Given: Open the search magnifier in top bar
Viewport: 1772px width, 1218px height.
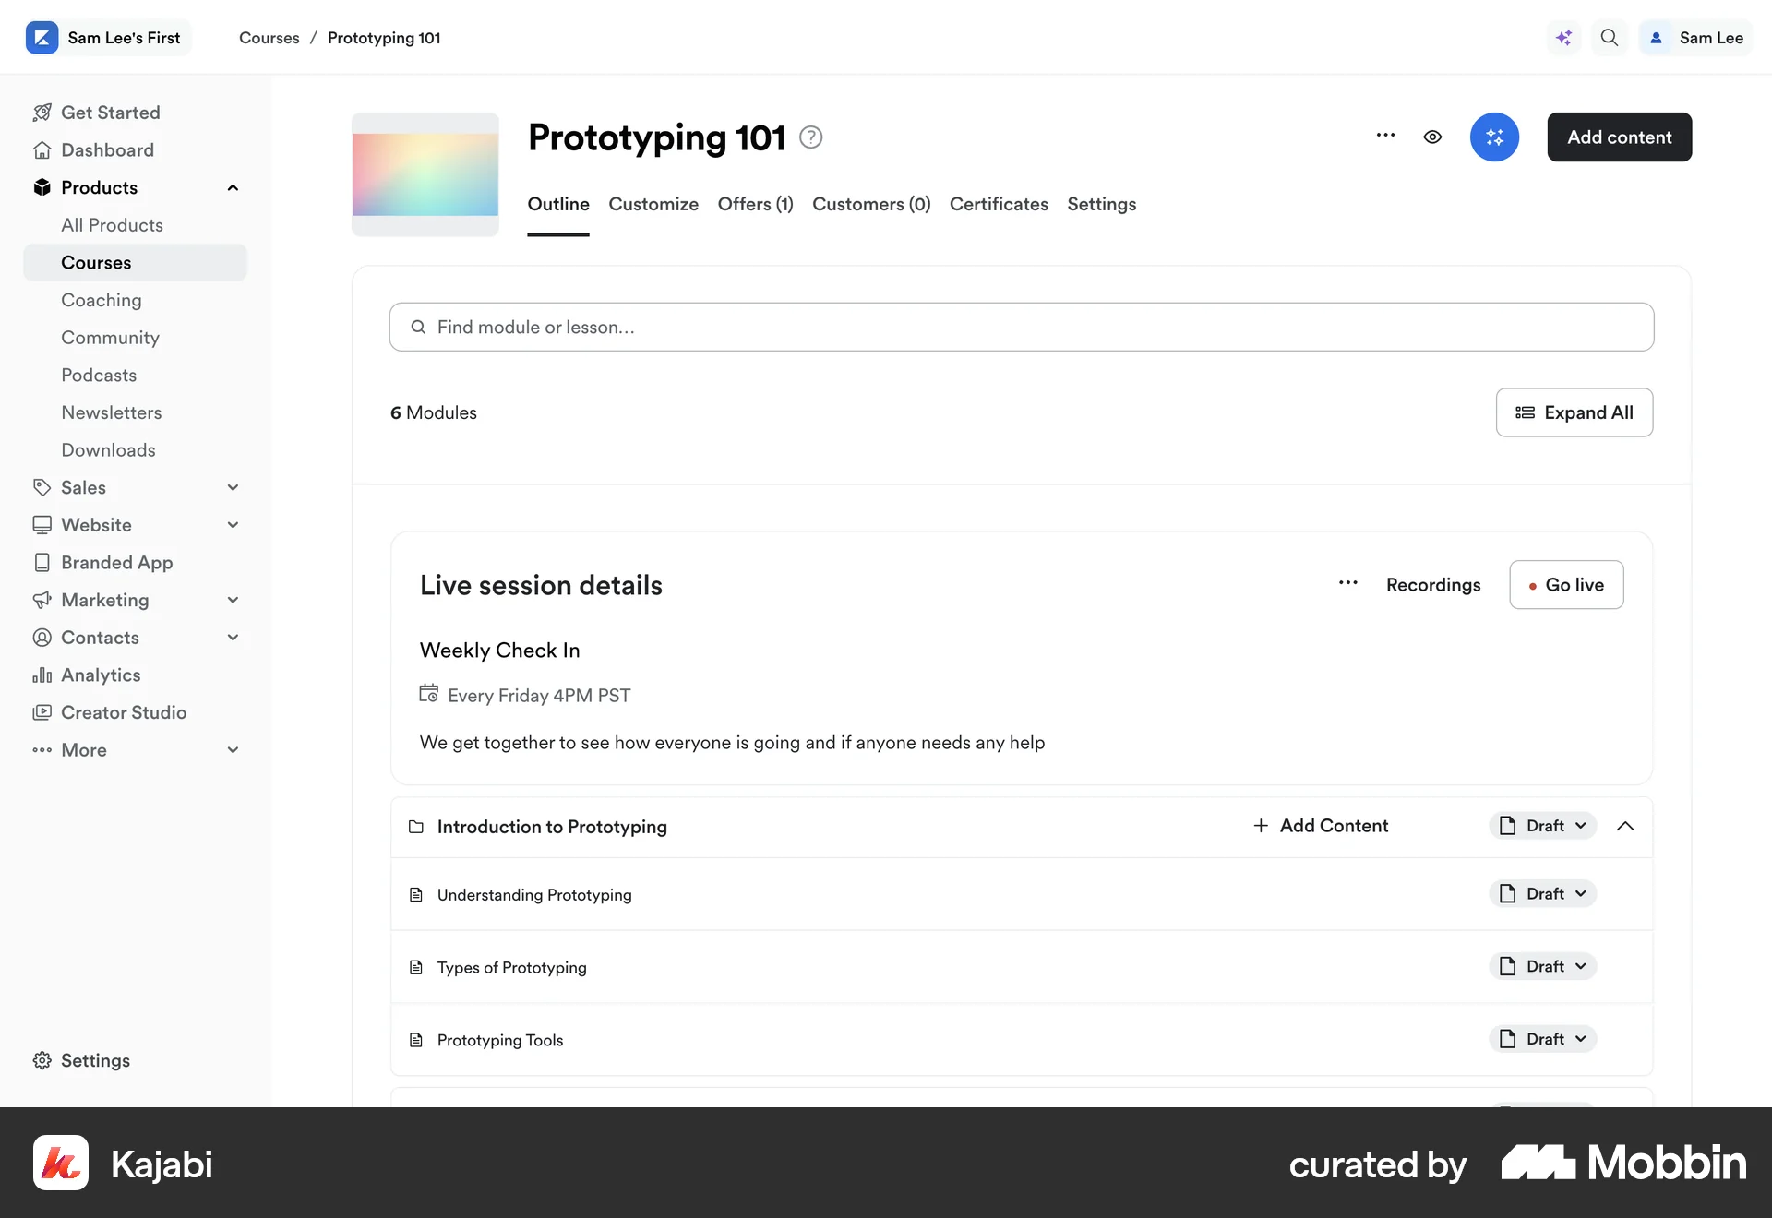Looking at the screenshot, I should (1610, 38).
